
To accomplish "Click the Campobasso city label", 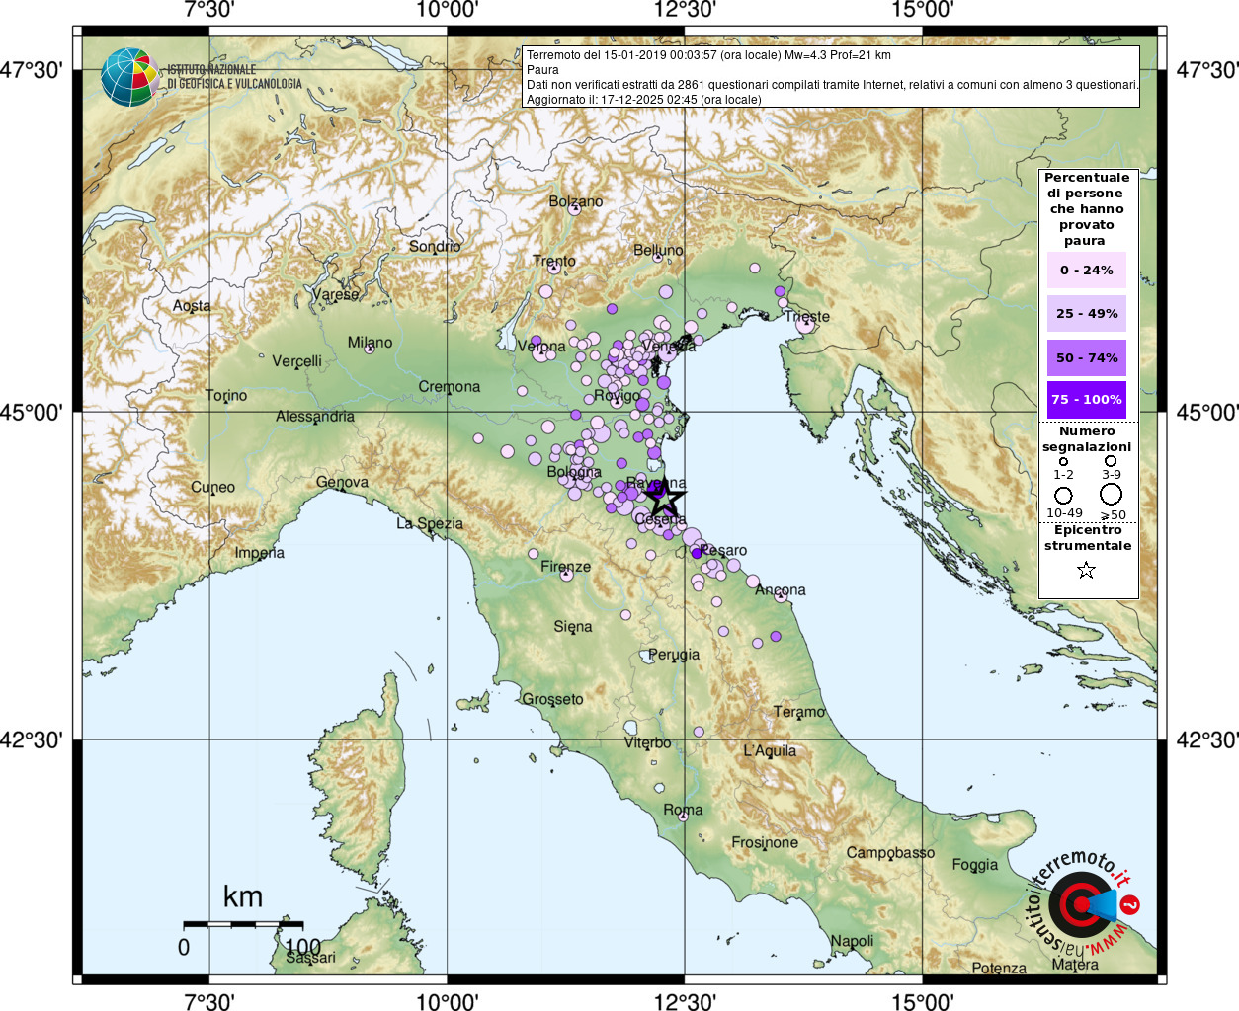I will 890,852.
